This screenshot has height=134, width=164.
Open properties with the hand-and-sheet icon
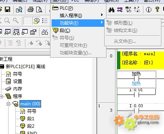coord(33,32)
